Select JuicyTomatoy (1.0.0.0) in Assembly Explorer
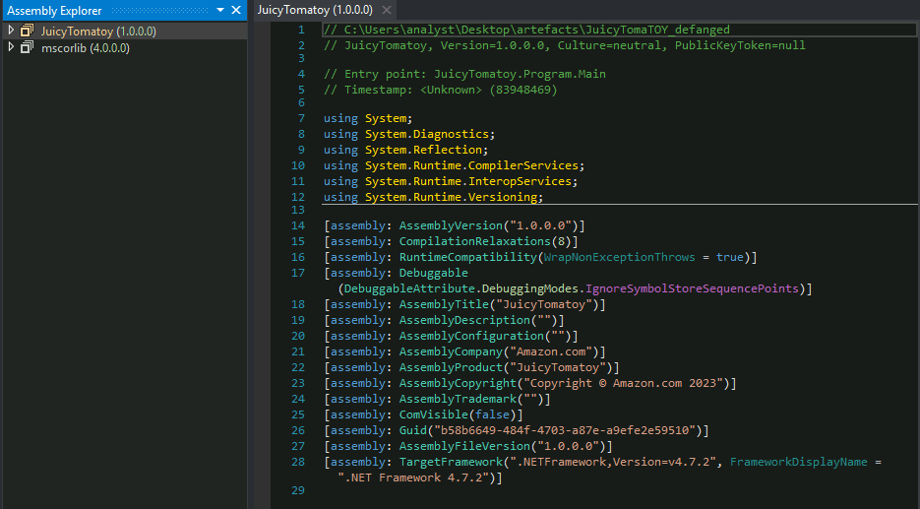Viewport: 920px width, 509px height. coord(98,32)
